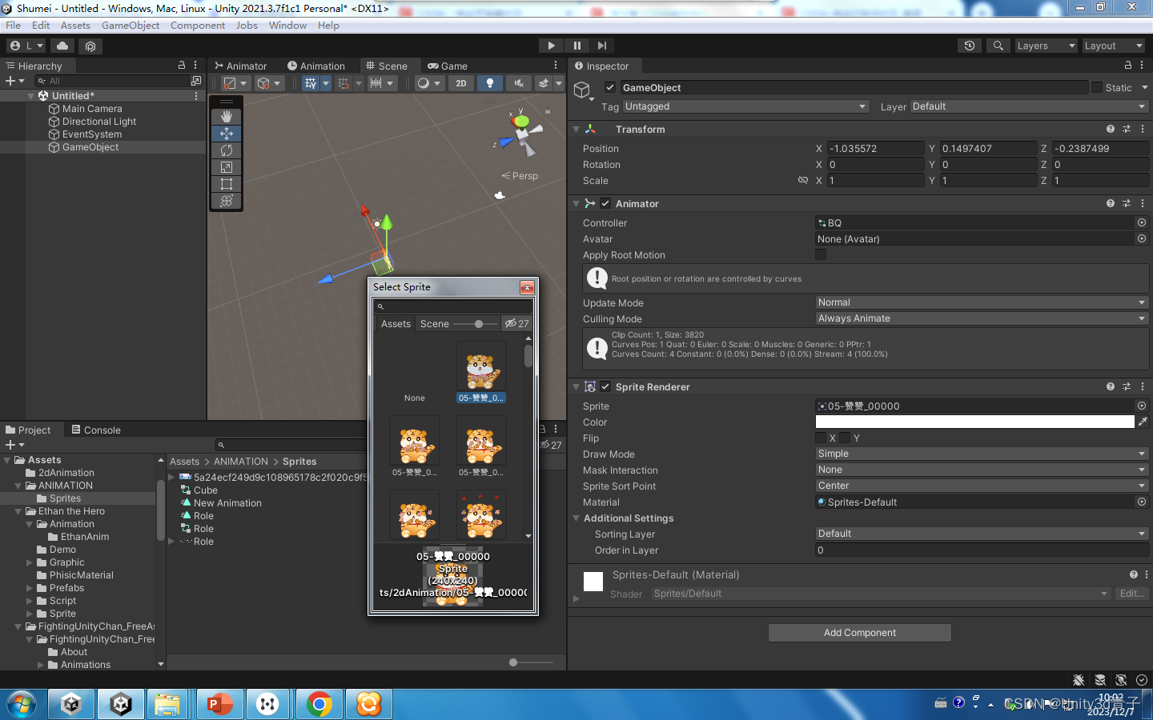Toggle Hierarchy lock icon
Viewport: 1153px width, 720px height.
pos(182,66)
